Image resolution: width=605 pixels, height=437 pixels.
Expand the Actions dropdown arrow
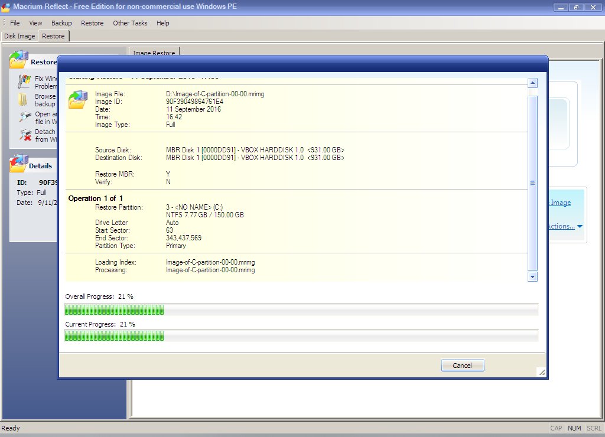click(x=580, y=227)
